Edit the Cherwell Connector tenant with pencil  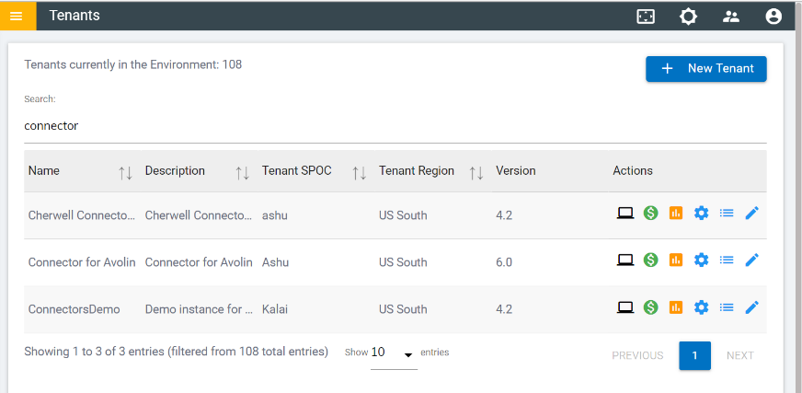[752, 213]
